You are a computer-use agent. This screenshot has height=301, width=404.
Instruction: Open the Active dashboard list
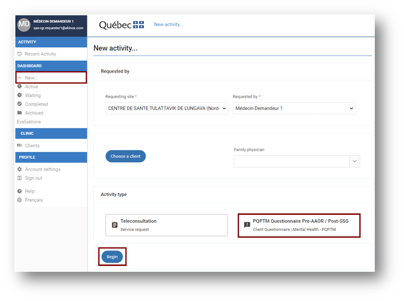coord(31,87)
